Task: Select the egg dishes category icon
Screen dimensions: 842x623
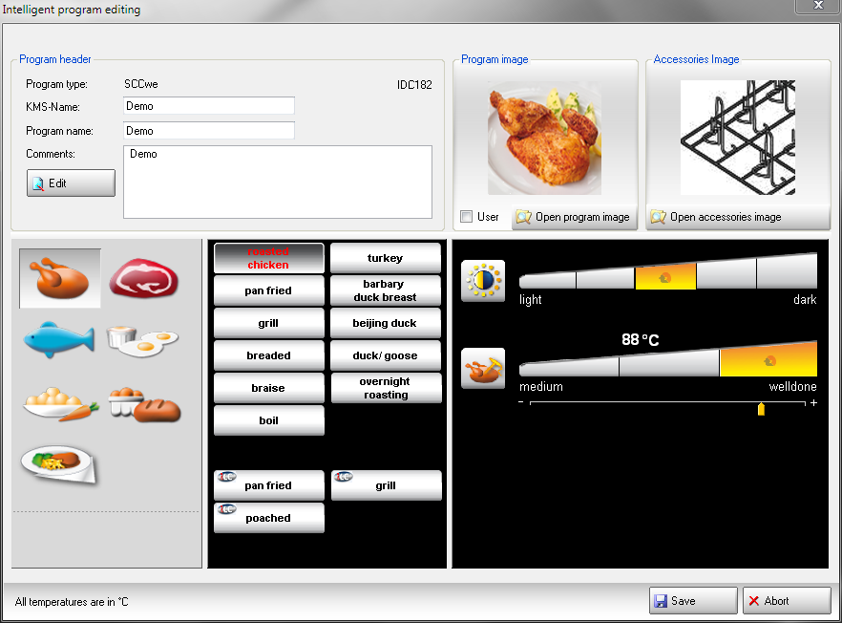Action: (143, 339)
